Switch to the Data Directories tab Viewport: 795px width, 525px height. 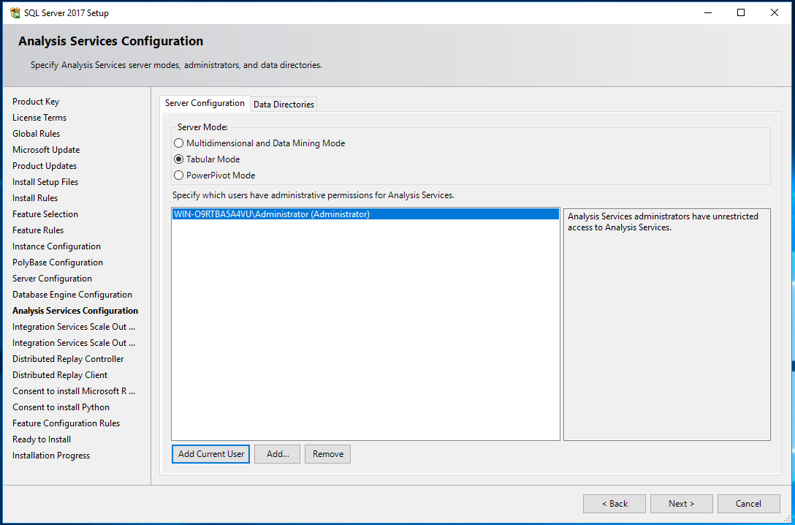(x=284, y=105)
